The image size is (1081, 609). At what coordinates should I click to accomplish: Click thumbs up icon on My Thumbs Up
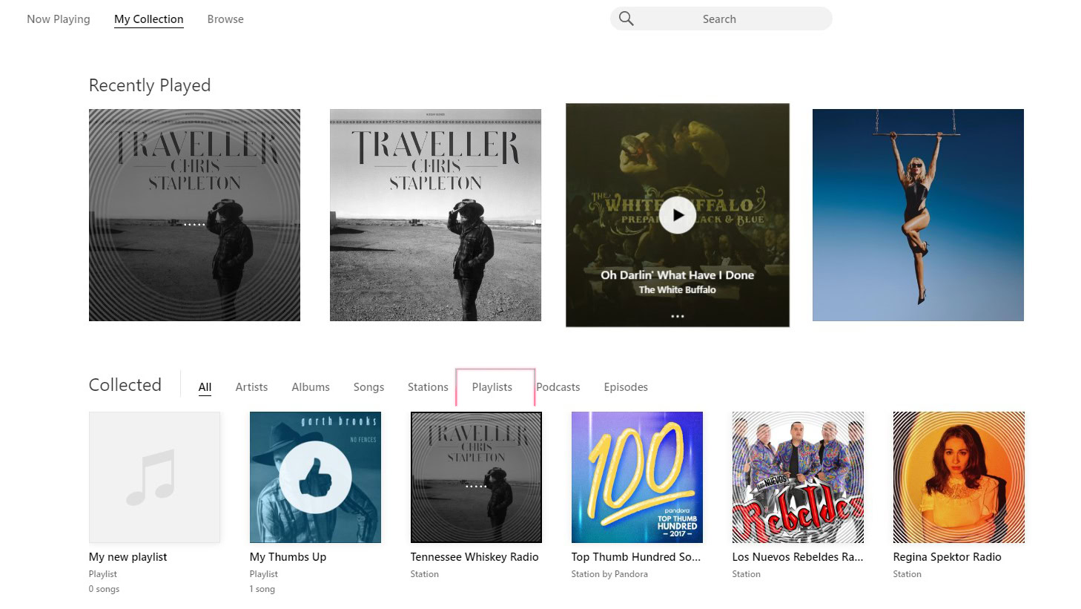pos(315,477)
